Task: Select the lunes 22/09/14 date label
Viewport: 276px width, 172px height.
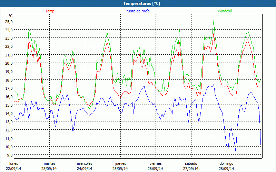Action: tap(14, 166)
